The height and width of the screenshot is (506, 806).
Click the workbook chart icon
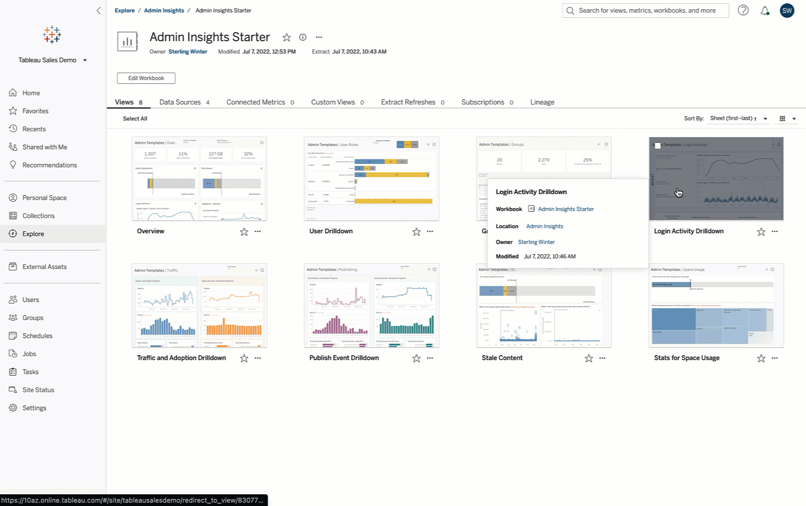pos(127,42)
